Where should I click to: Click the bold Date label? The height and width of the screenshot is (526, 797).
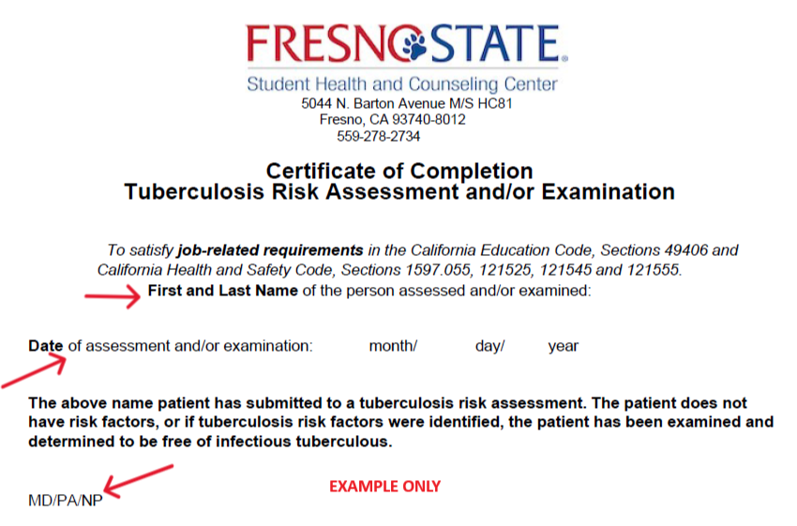[46, 346]
